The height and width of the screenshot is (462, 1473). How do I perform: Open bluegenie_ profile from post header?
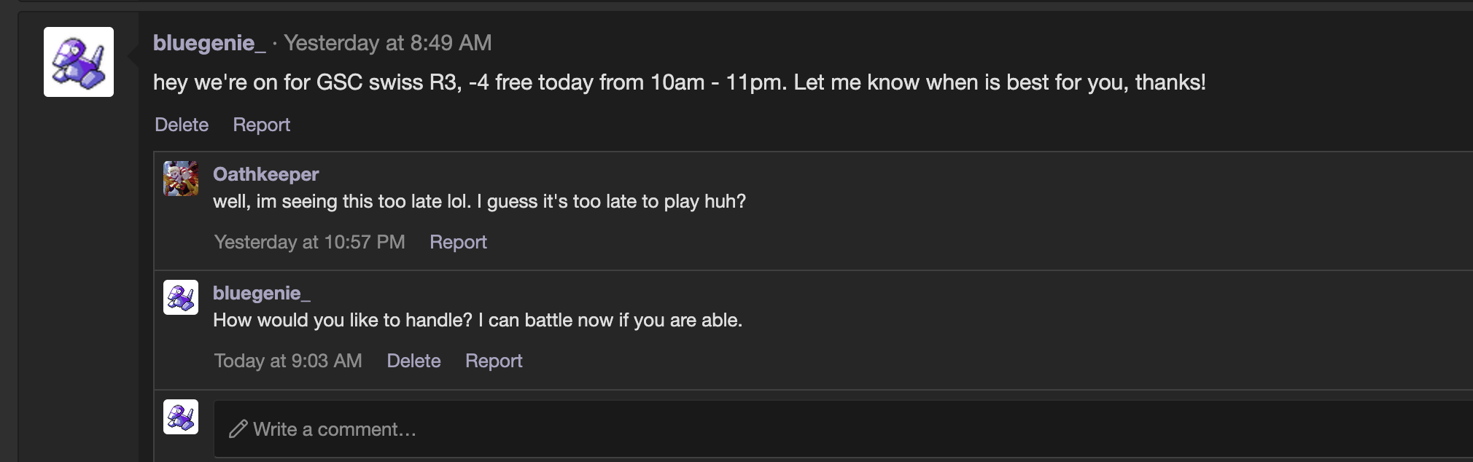[209, 43]
